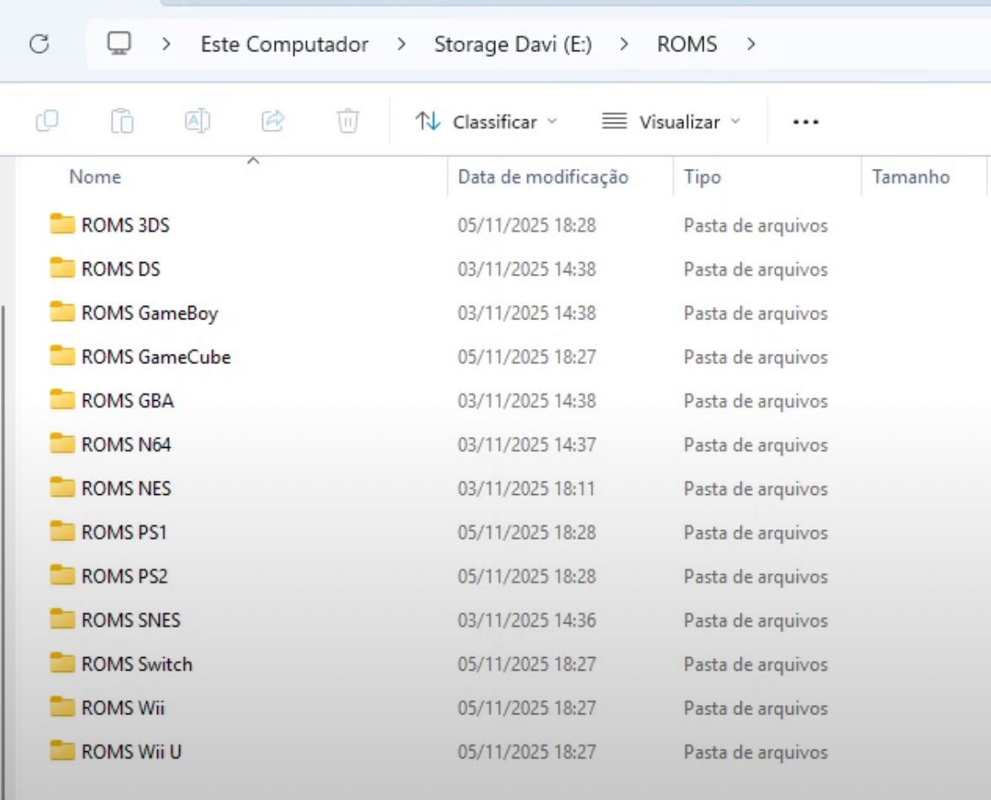This screenshot has width=991, height=800.
Task: Select the ROMS NES folder icon
Action: 62,487
